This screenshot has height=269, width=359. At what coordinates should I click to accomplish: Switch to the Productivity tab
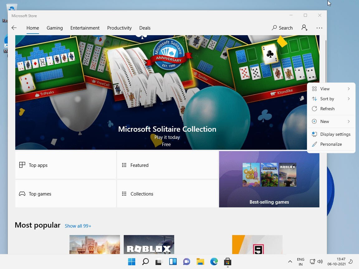pos(119,28)
